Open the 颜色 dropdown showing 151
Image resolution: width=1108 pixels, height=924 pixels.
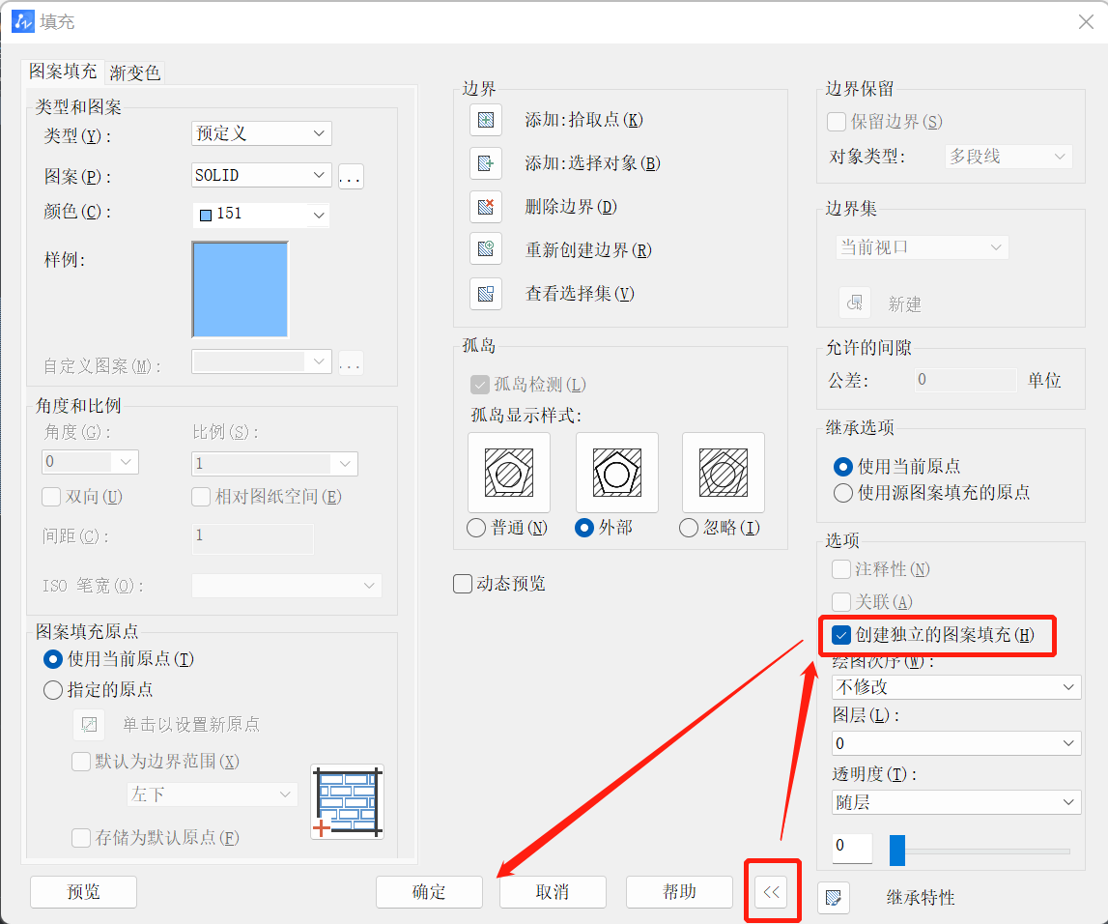tap(261, 215)
